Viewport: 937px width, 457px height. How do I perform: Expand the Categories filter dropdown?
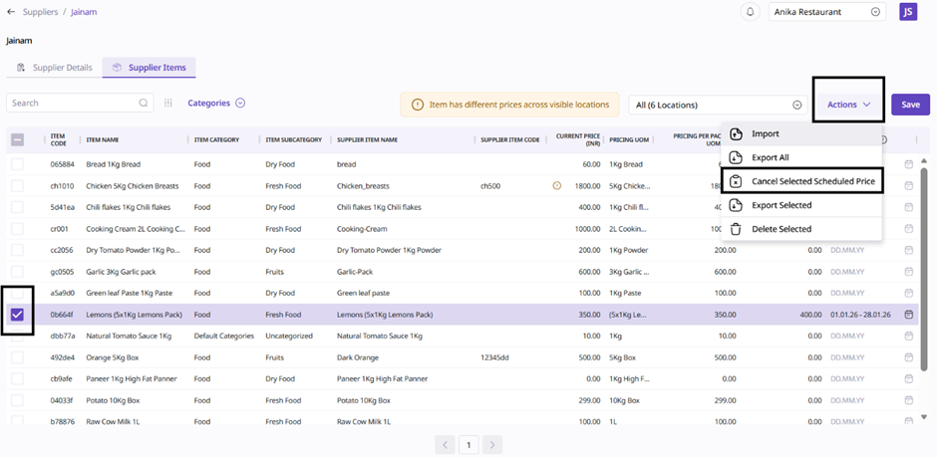(x=216, y=103)
